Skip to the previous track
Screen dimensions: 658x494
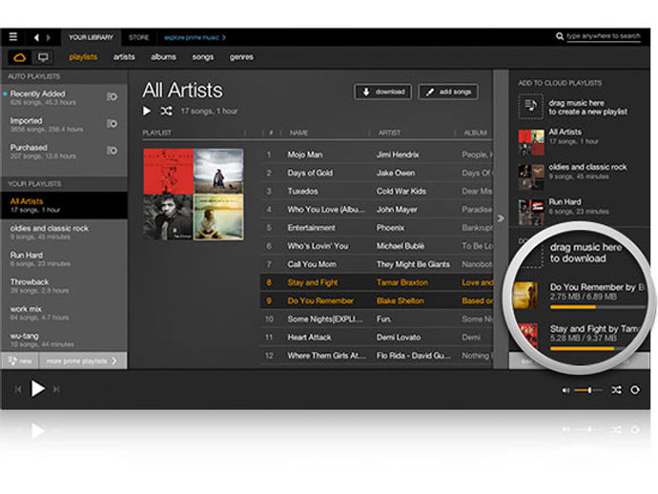[x=18, y=389]
